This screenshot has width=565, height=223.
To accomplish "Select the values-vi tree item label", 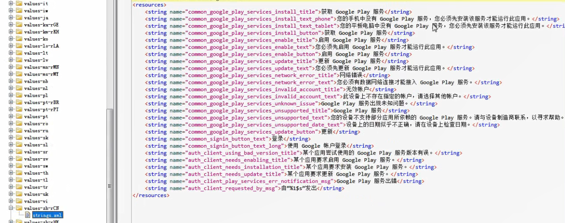I will (x=36, y=202).
